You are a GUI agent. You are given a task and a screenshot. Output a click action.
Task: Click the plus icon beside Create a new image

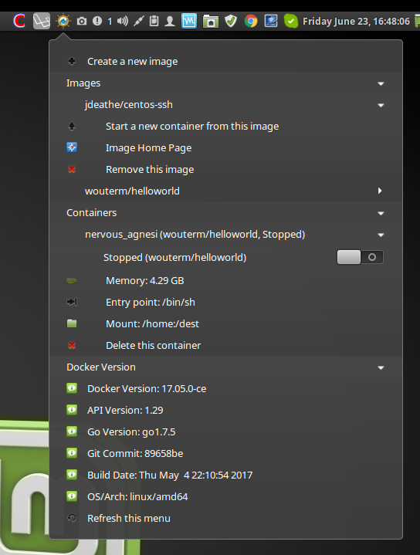[72, 61]
